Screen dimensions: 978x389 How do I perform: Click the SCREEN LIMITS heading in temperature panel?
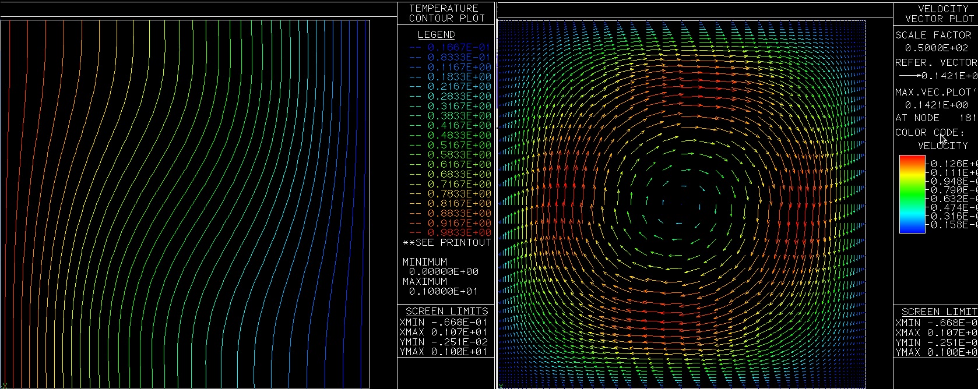[446, 311]
